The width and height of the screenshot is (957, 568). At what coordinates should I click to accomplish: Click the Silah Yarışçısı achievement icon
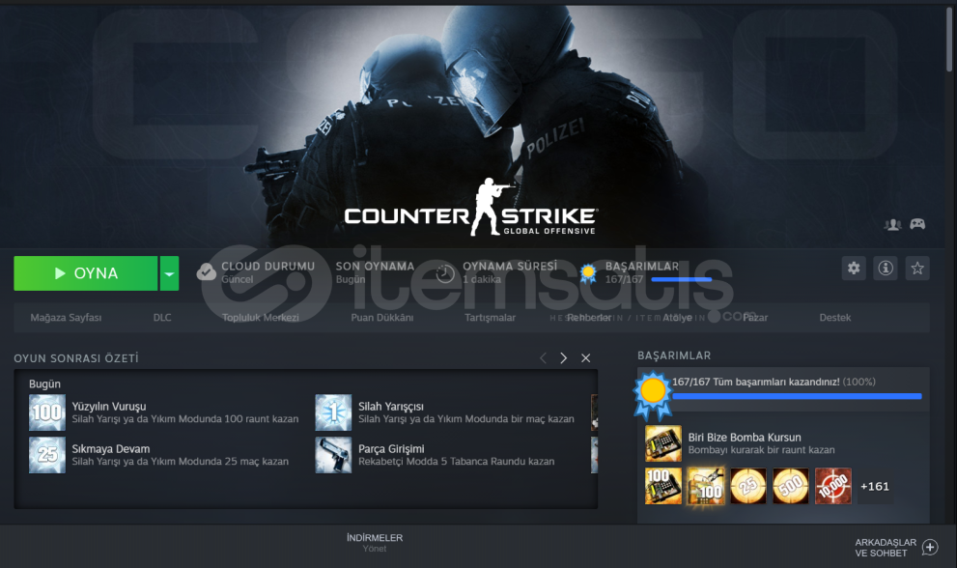(333, 412)
